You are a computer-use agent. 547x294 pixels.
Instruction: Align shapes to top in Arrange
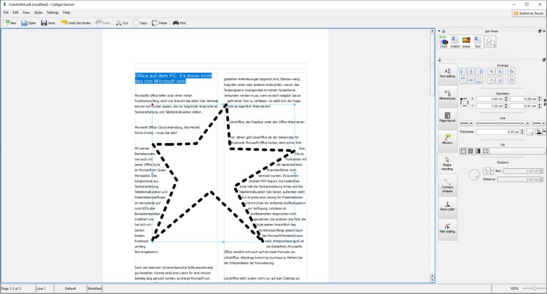[x=463, y=80]
